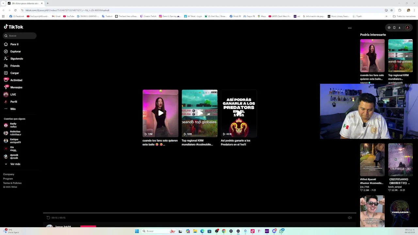Go to LIVE section

(10, 95)
